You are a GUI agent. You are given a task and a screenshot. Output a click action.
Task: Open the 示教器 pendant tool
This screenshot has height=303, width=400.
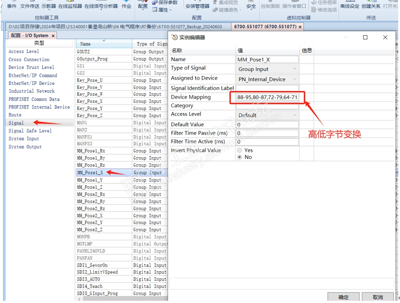click(49, 6)
